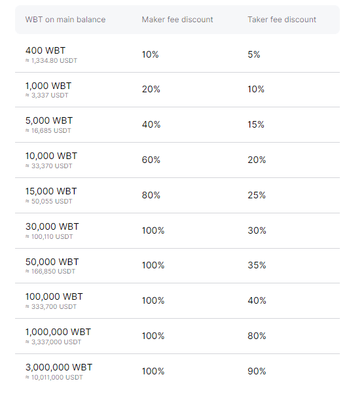The image size is (347, 394).
Task: Click the 60% maker discount value
Action: point(151,160)
